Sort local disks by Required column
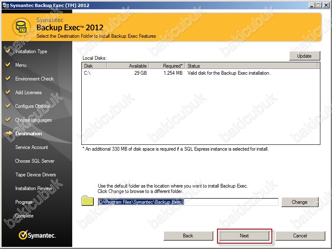The height and width of the screenshot is (249, 332). [x=167, y=66]
